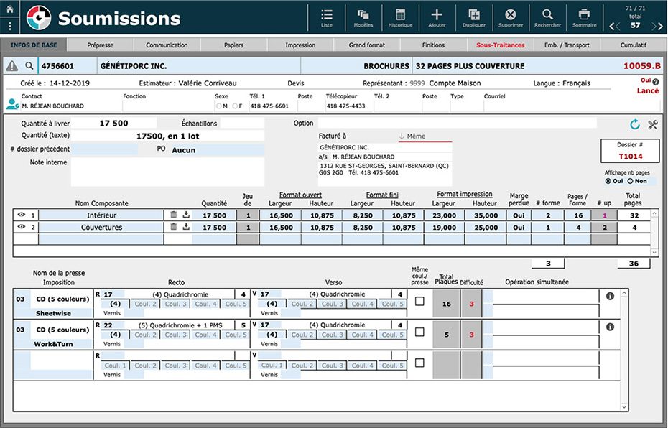Click the refresh arrow icon beside Option
Screen dimensions: 668x428
click(x=634, y=125)
